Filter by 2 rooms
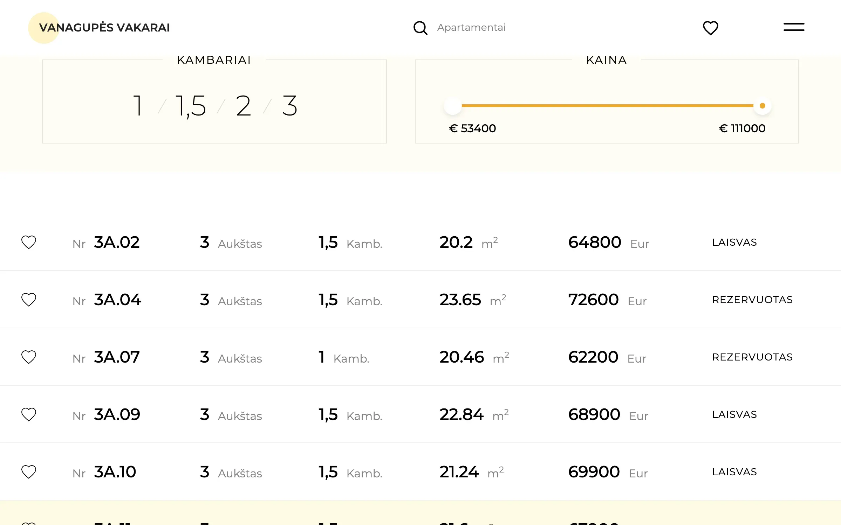Image resolution: width=841 pixels, height=525 pixels. 244,105
